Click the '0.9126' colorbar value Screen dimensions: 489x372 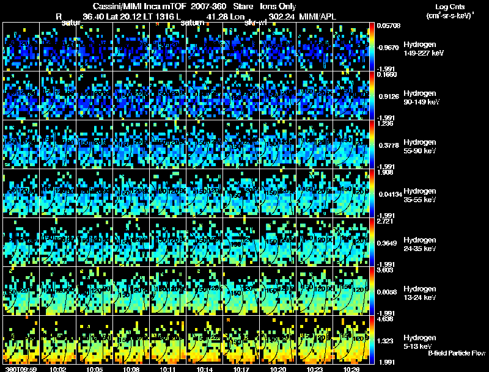coord(389,97)
